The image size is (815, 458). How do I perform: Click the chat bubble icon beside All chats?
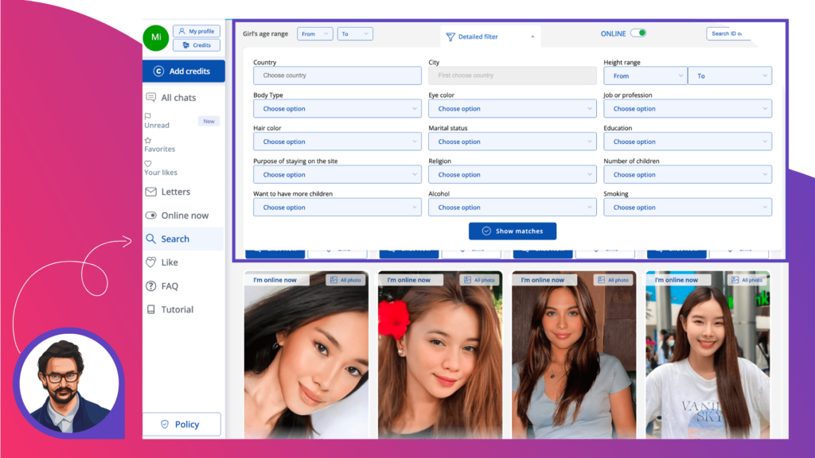pos(150,97)
